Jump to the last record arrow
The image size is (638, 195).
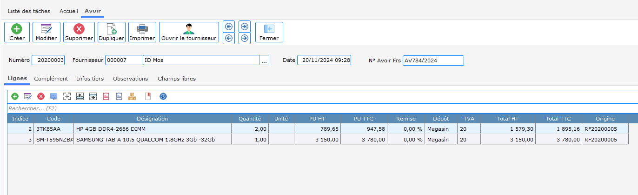point(245,27)
